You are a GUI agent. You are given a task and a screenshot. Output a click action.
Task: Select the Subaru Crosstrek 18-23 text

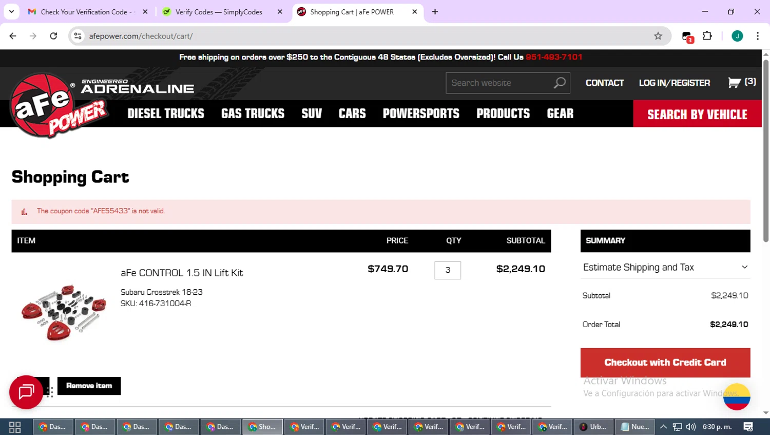162,292
